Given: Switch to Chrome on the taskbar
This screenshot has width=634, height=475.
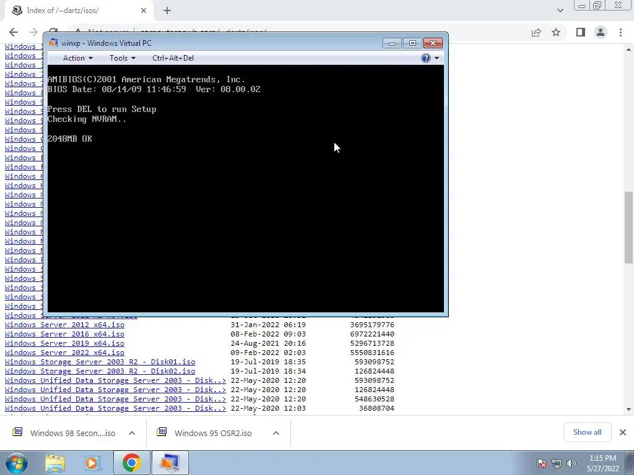Looking at the screenshot, I should [x=131, y=463].
